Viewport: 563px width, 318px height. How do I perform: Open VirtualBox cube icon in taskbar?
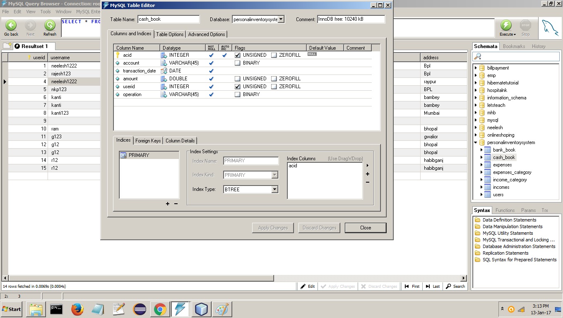(201, 309)
